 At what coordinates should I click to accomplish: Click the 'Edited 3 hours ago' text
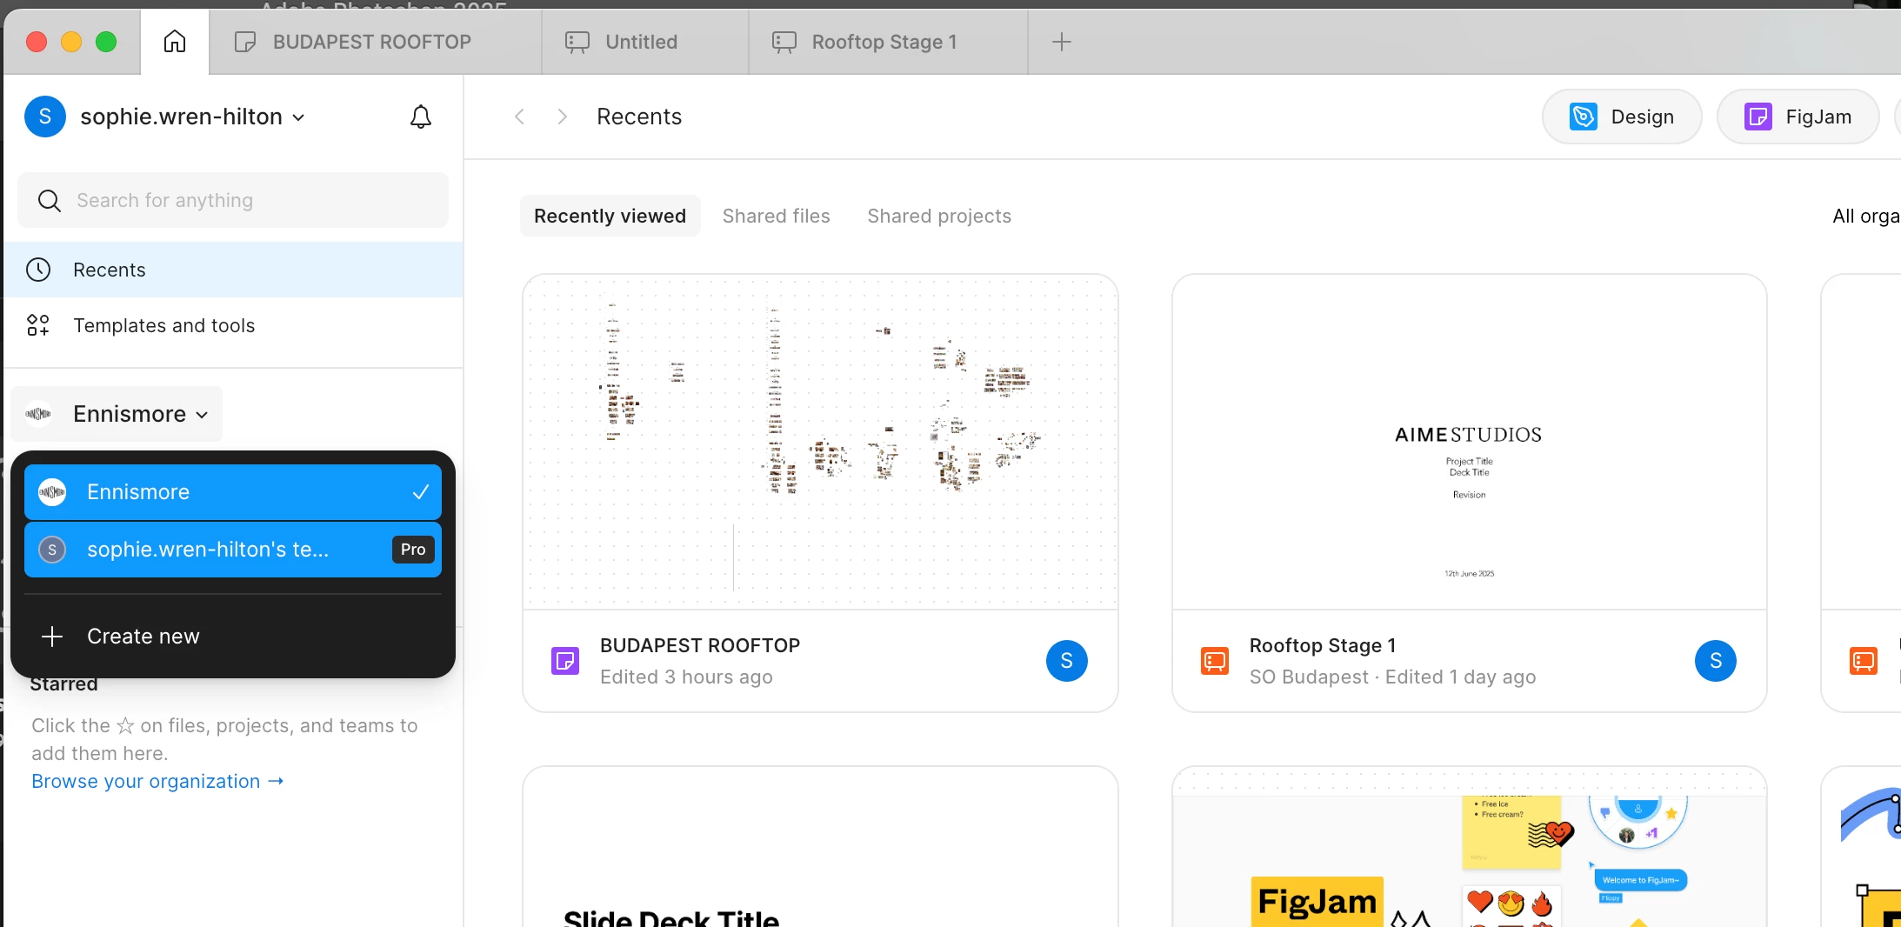coord(686,677)
